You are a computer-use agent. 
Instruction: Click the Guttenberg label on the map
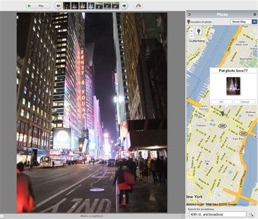(197, 41)
